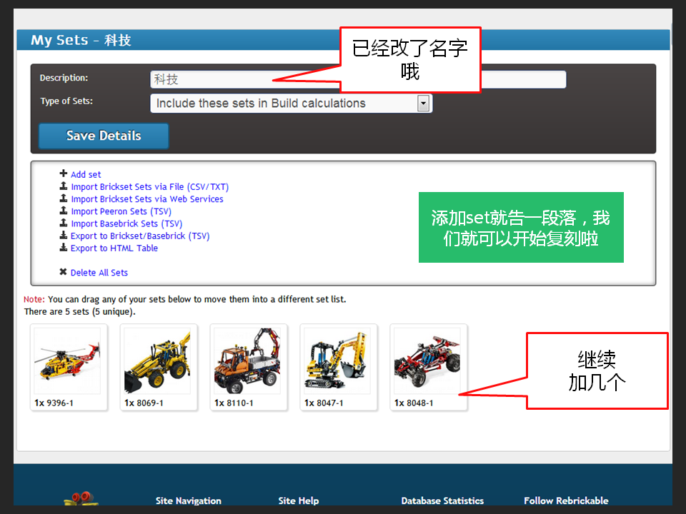Select the 8048-1 buggy set thumbnail
The width and height of the screenshot is (686, 514).
click(427, 361)
